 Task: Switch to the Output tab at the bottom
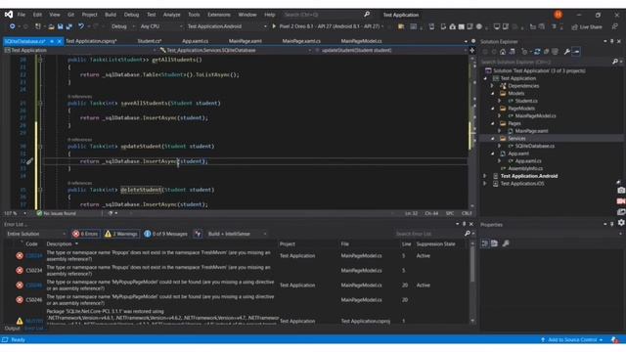13,329
